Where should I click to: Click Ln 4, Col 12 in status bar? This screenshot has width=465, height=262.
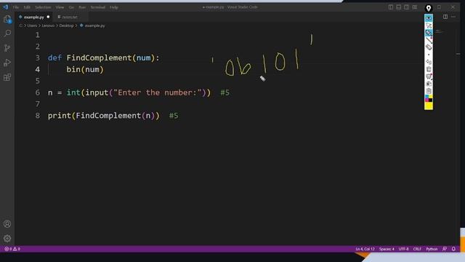(365, 249)
